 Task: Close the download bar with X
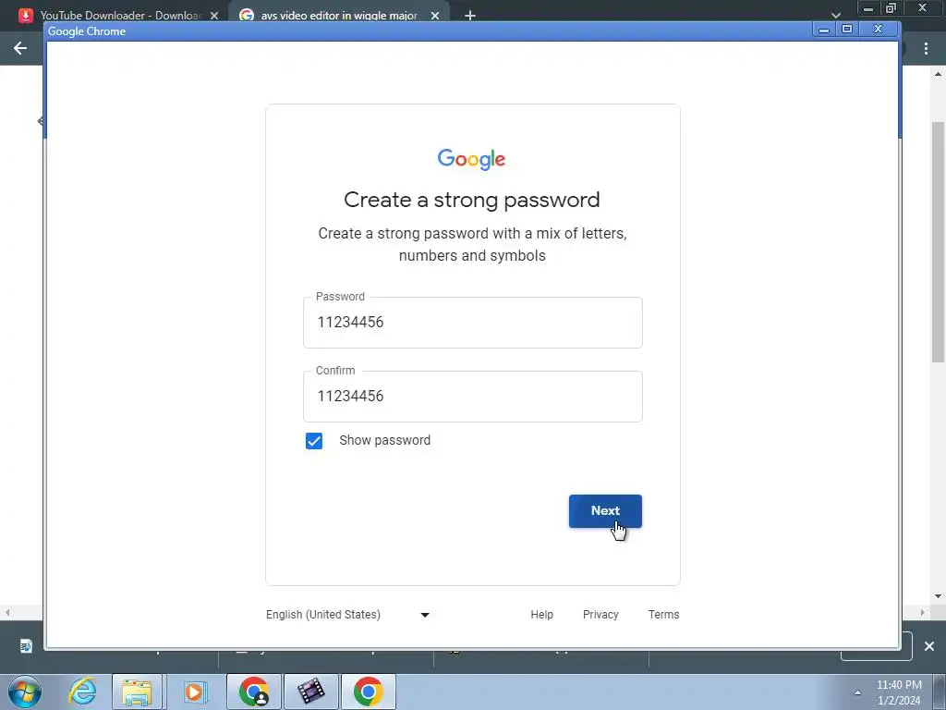pyautogui.click(x=929, y=646)
